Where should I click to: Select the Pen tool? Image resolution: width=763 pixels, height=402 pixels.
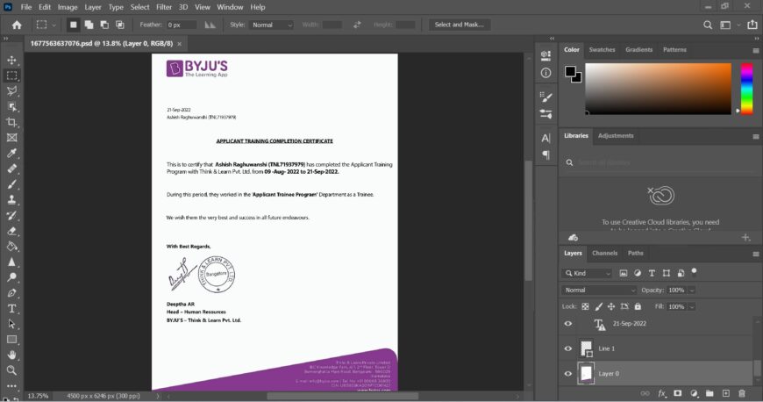pos(11,293)
